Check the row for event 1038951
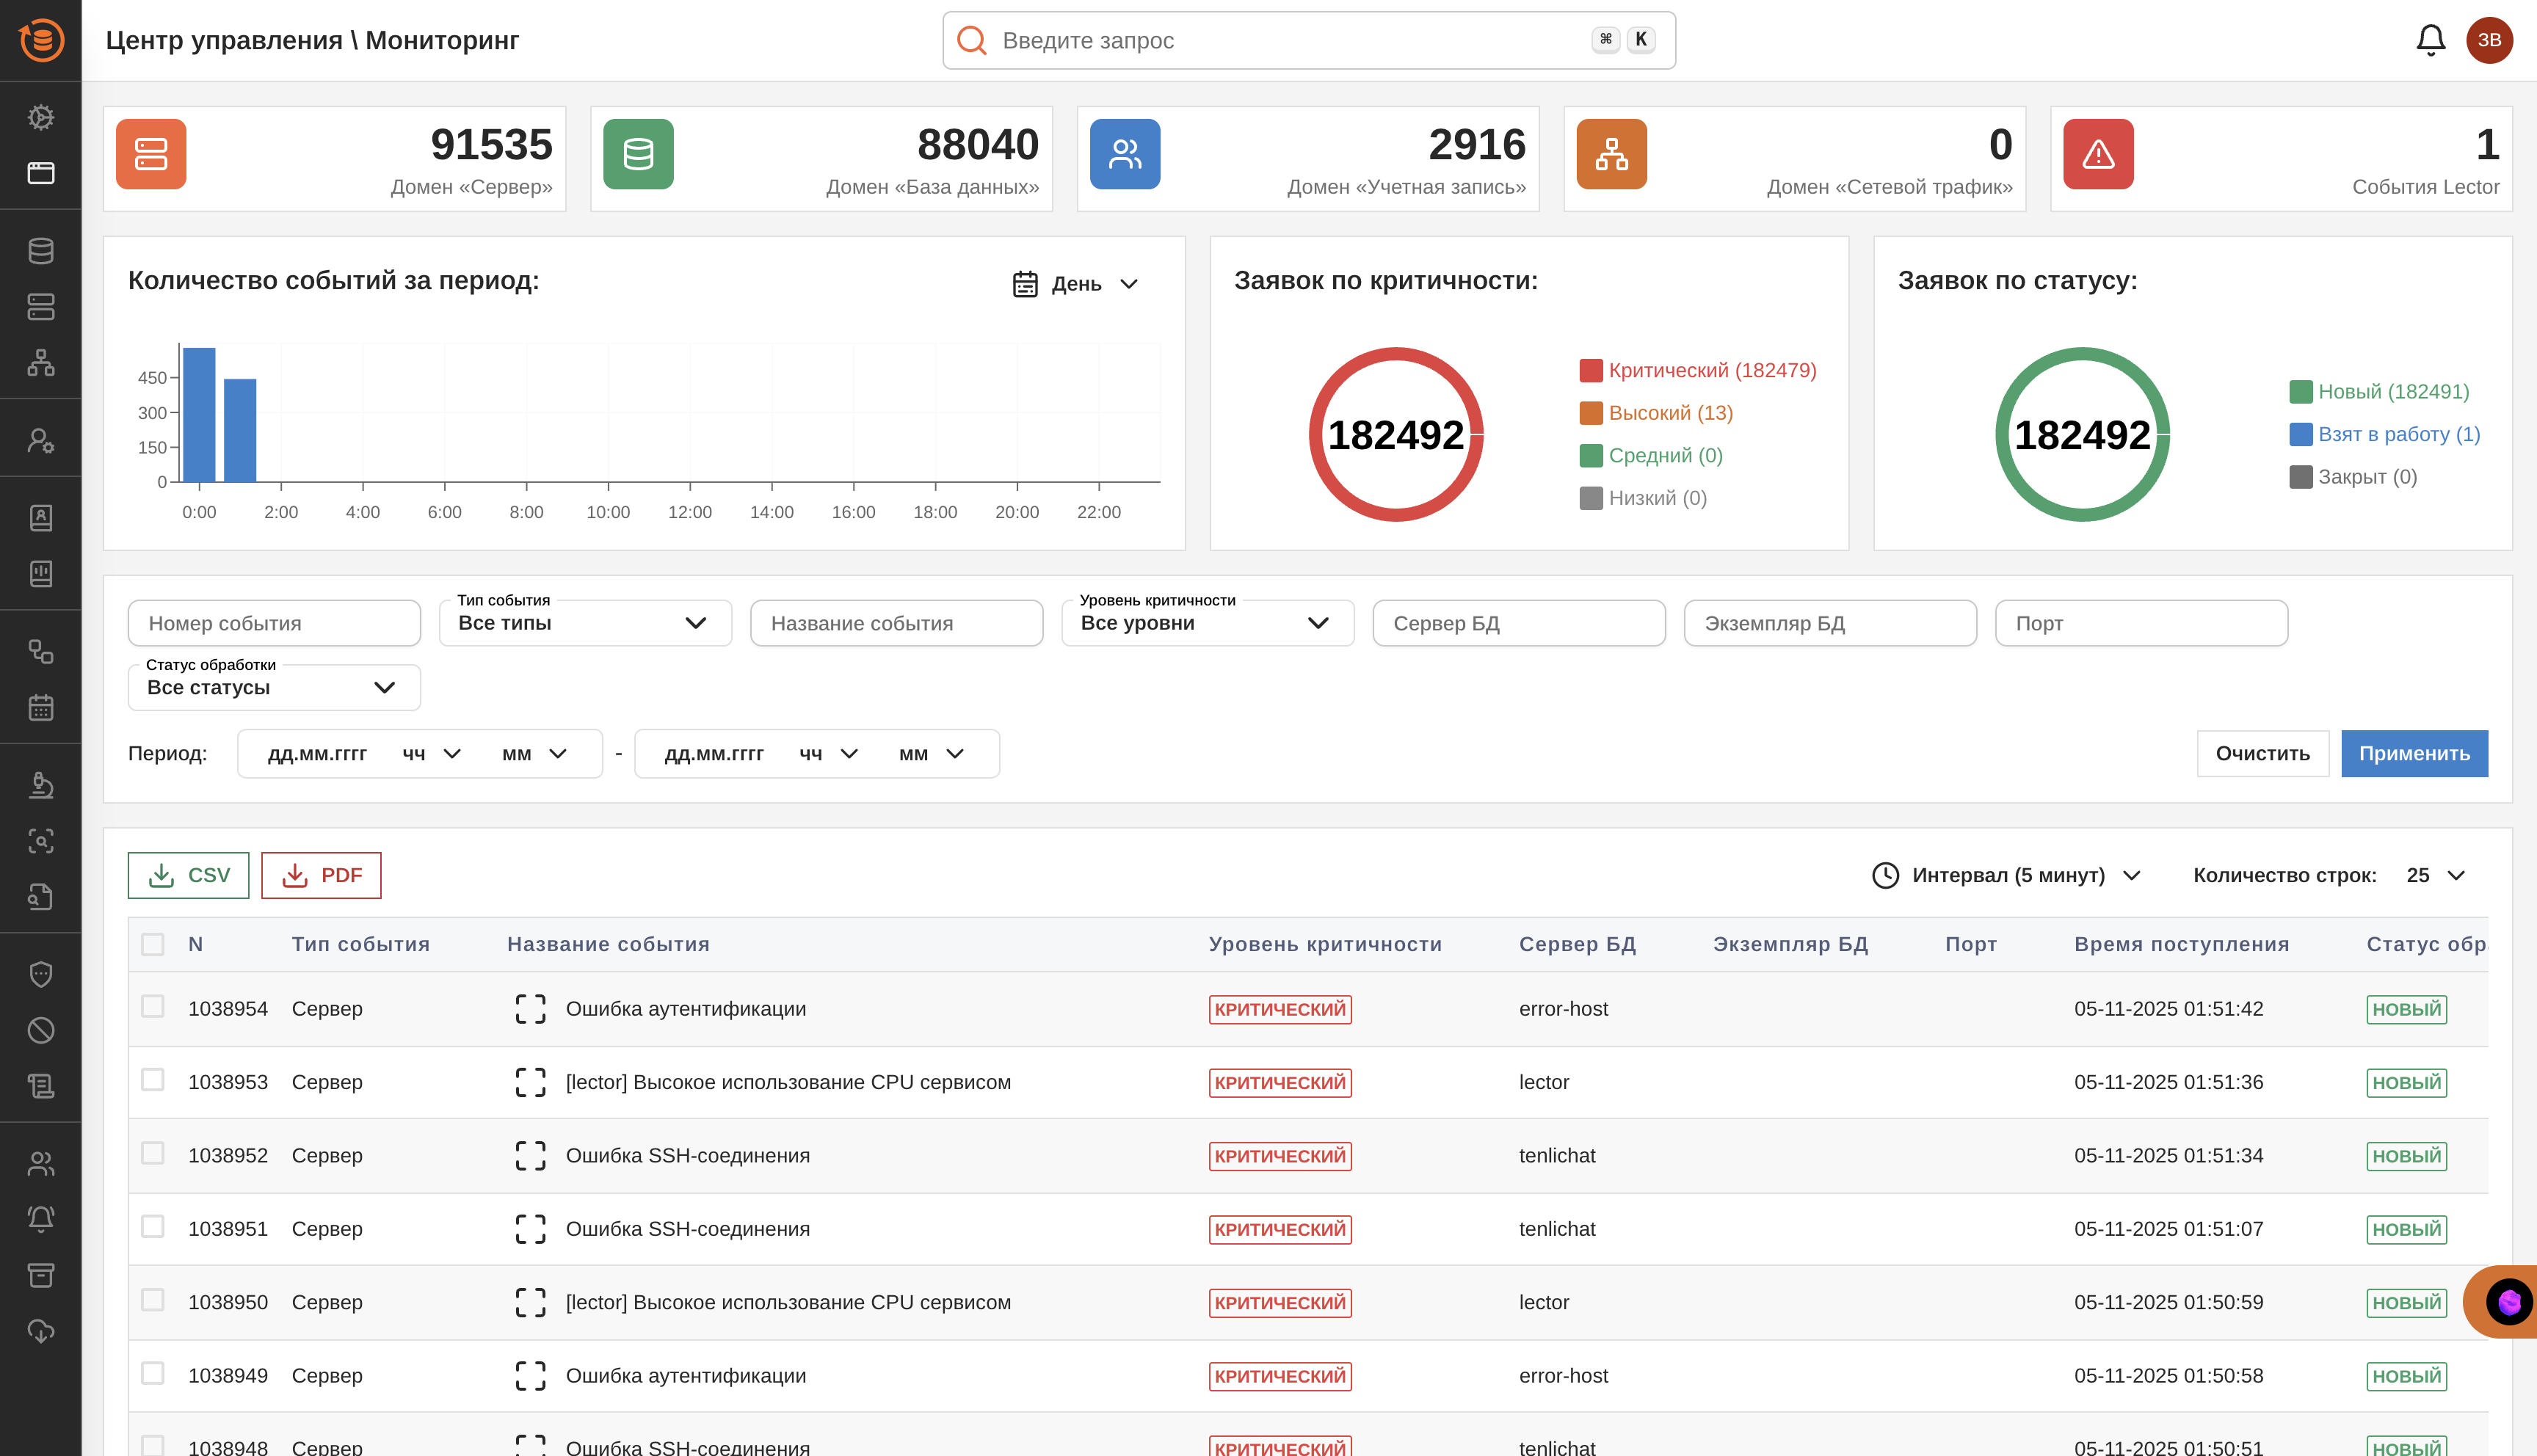 tap(152, 1227)
